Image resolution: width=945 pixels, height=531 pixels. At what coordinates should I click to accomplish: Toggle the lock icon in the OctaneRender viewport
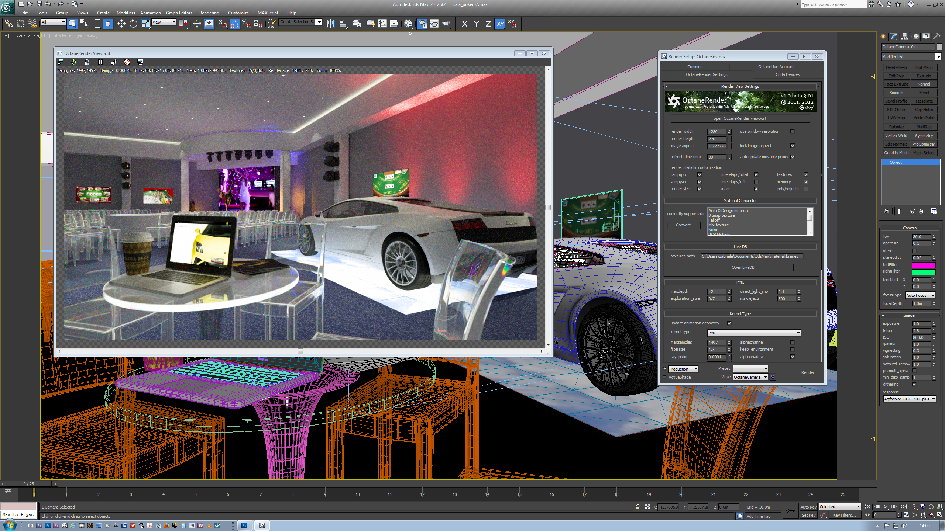(x=87, y=62)
